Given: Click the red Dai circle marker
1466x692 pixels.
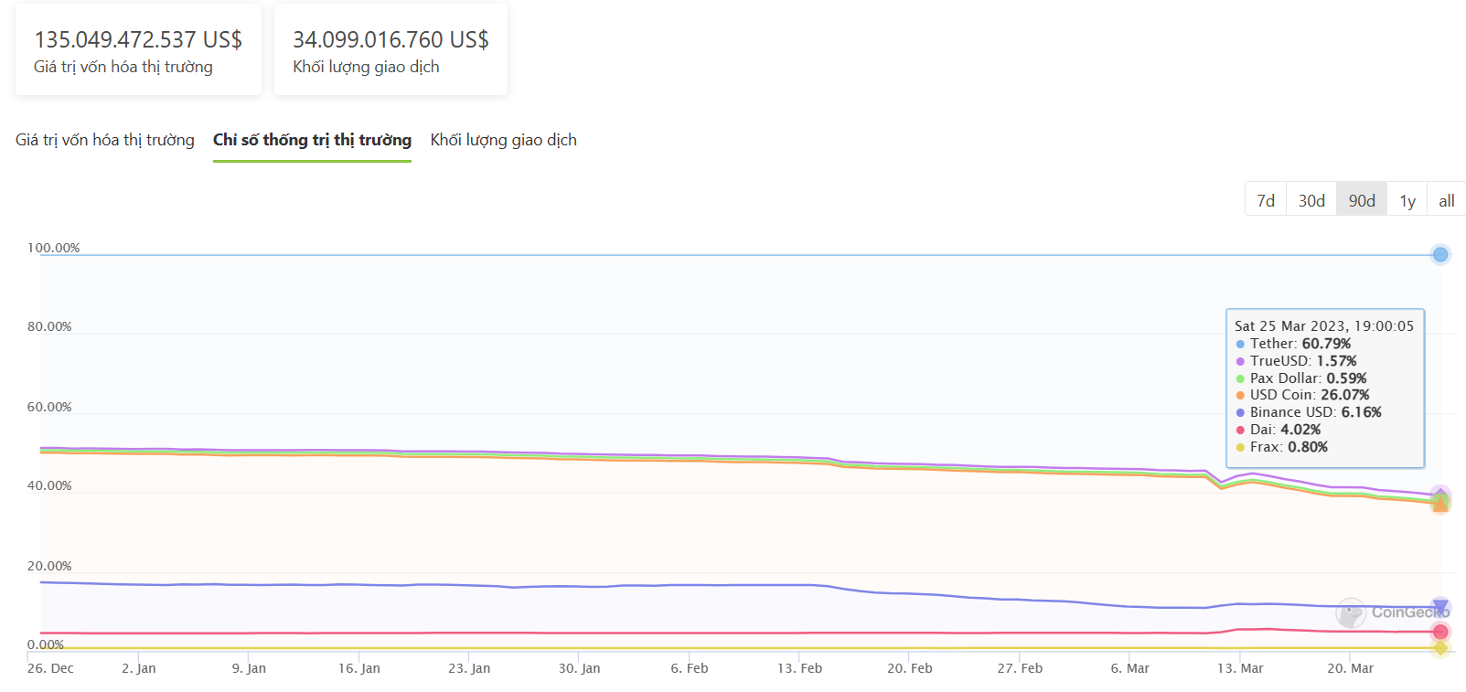Looking at the screenshot, I should click(1440, 632).
